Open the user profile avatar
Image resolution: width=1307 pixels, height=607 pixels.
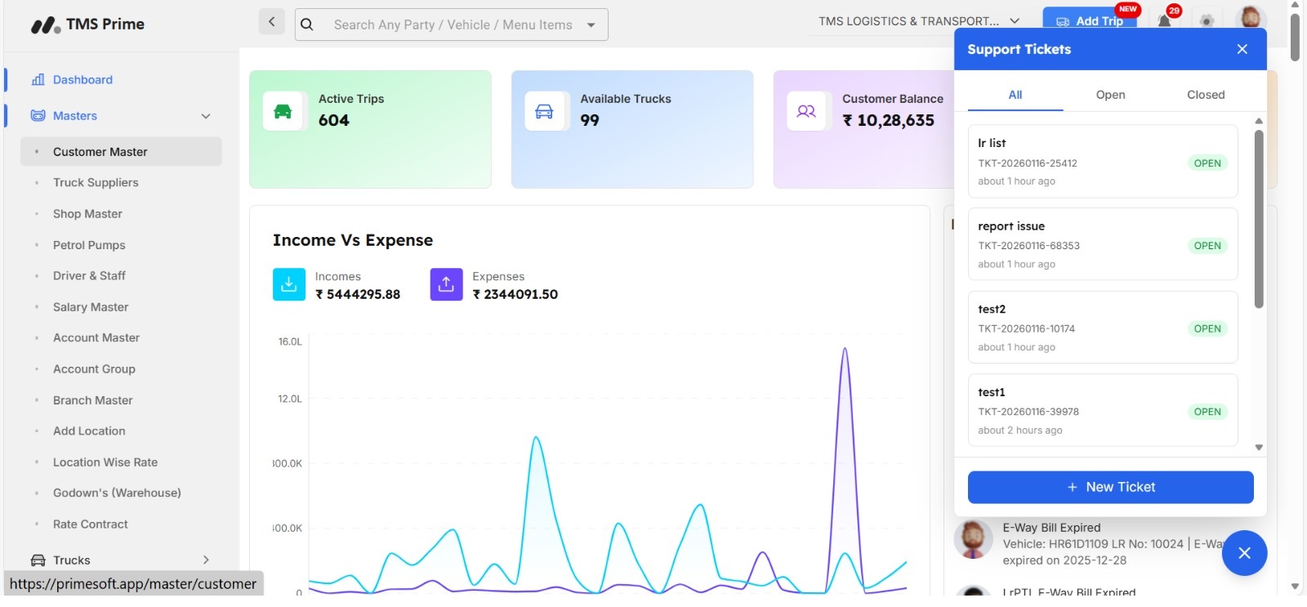tap(1250, 18)
